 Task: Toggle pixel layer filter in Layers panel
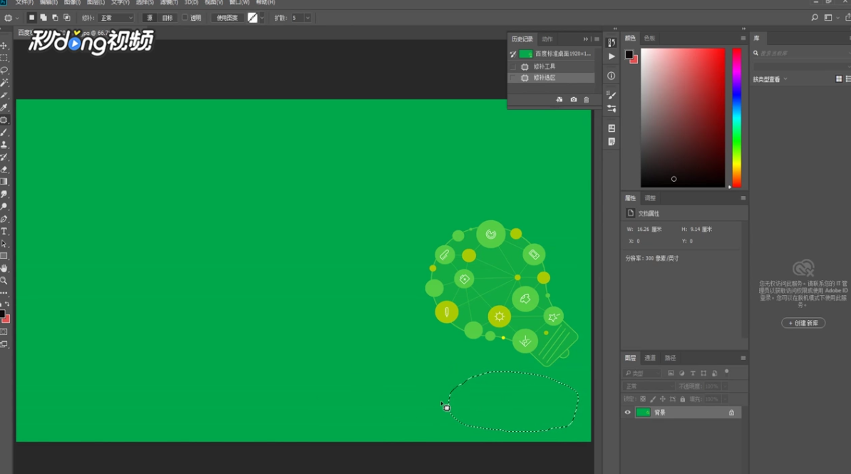671,373
